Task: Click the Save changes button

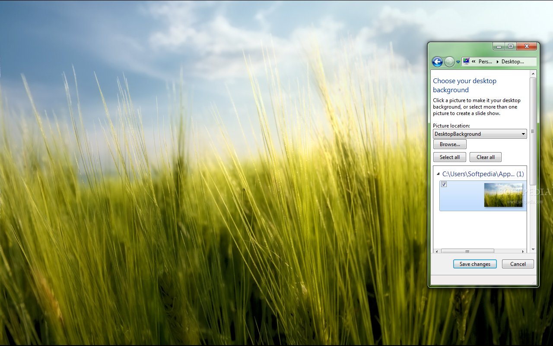Action: coord(475,264)
